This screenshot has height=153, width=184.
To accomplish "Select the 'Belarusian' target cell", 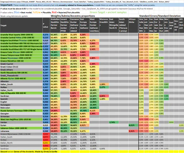I will point(21,108).
